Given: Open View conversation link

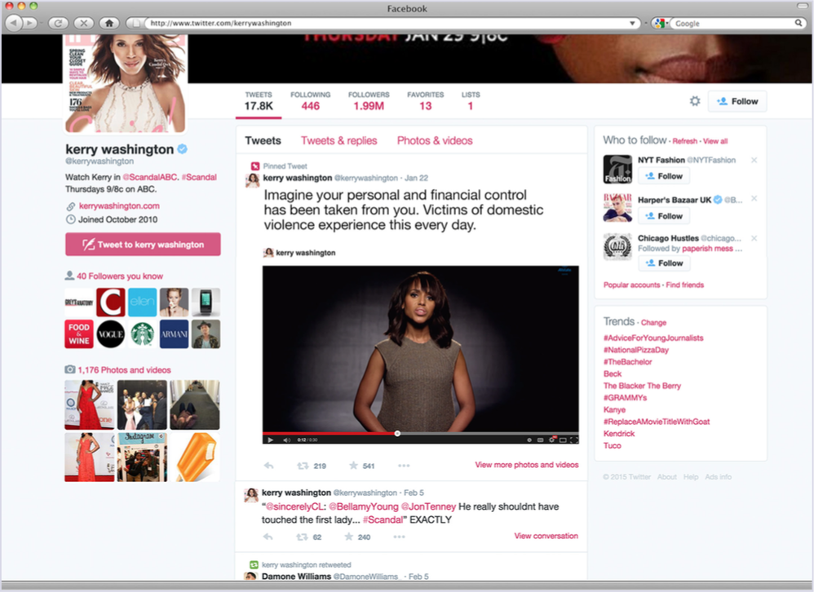Looking at the screenshot, I should [546, 536].
